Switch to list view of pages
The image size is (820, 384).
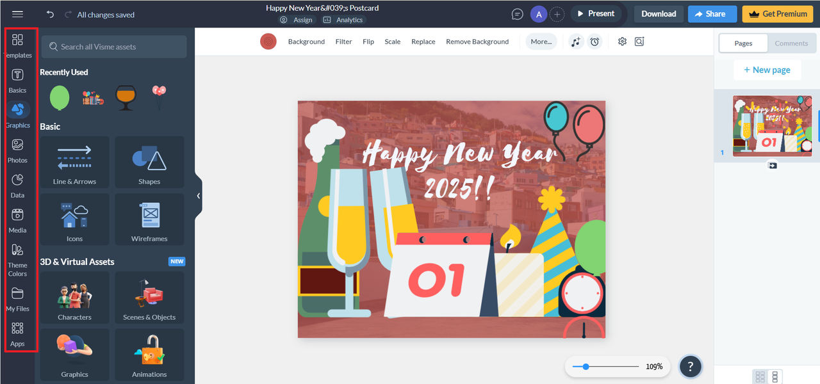[775, 376]
